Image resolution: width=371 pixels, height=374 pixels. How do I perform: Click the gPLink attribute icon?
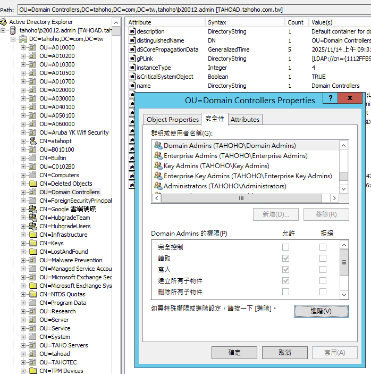(132, 59)
